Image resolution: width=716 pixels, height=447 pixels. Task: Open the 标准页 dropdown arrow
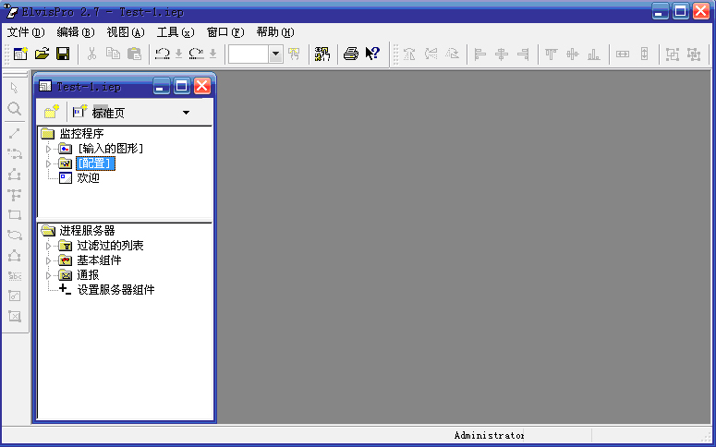[x=186, y=113]
